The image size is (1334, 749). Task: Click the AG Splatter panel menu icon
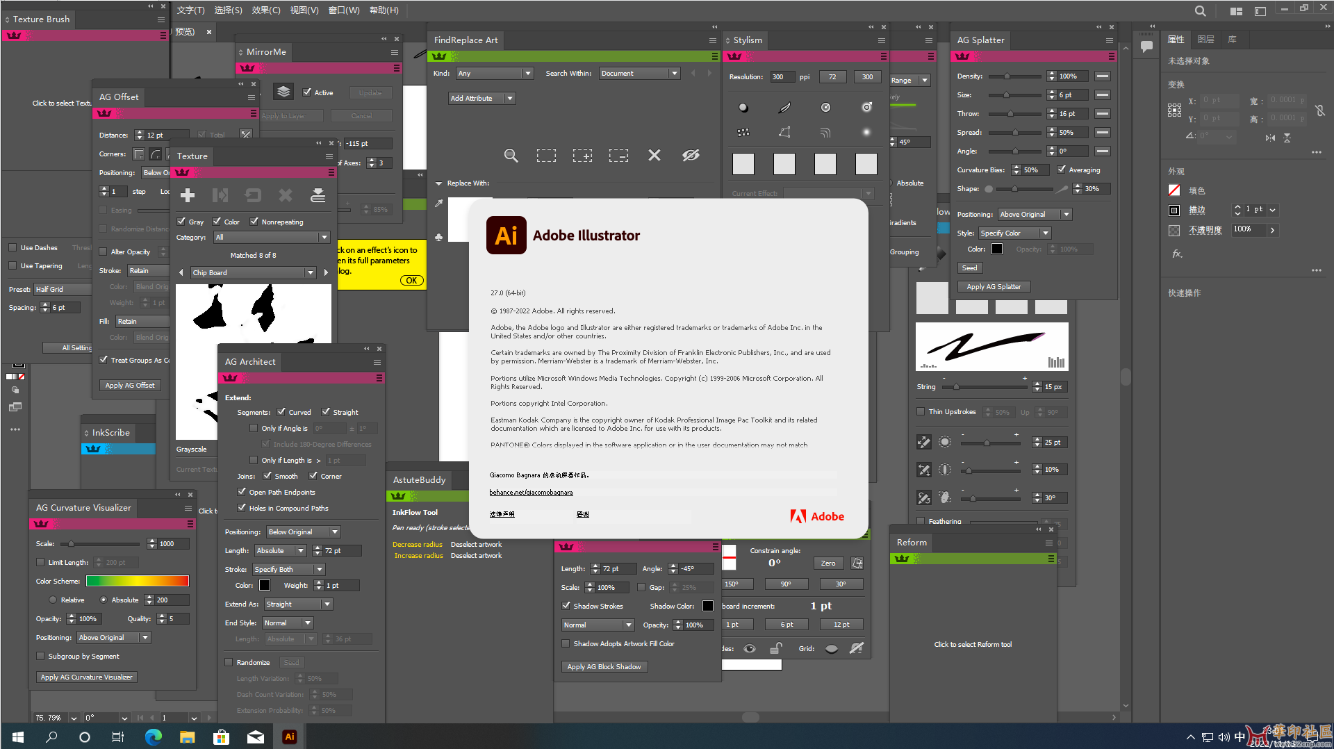click(1110, 40)
